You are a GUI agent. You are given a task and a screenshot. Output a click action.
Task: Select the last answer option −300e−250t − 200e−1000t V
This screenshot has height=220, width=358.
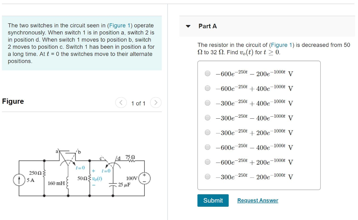207,176
